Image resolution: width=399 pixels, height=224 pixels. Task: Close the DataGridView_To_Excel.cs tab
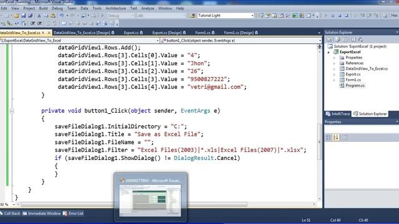[49, 33]
